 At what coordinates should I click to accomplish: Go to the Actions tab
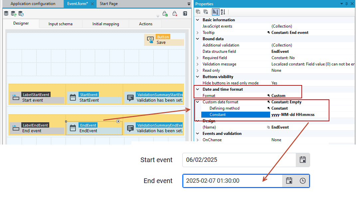(145, 24)
